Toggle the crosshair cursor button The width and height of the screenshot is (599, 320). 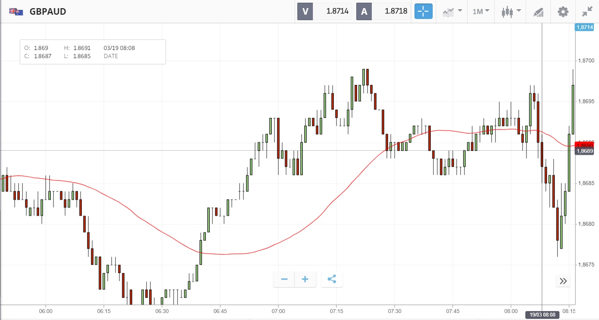[x=423, y=11]
